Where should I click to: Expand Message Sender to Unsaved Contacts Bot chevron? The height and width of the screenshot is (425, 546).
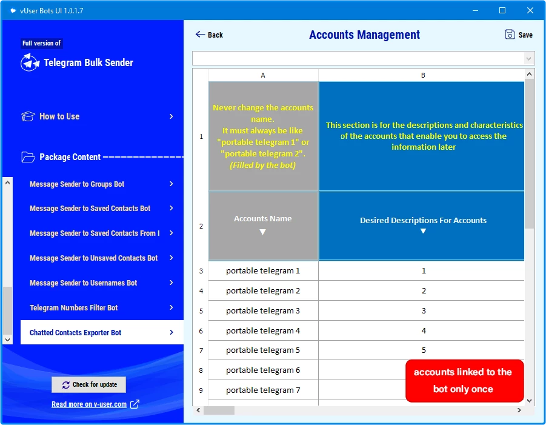(x=171, y=258)
